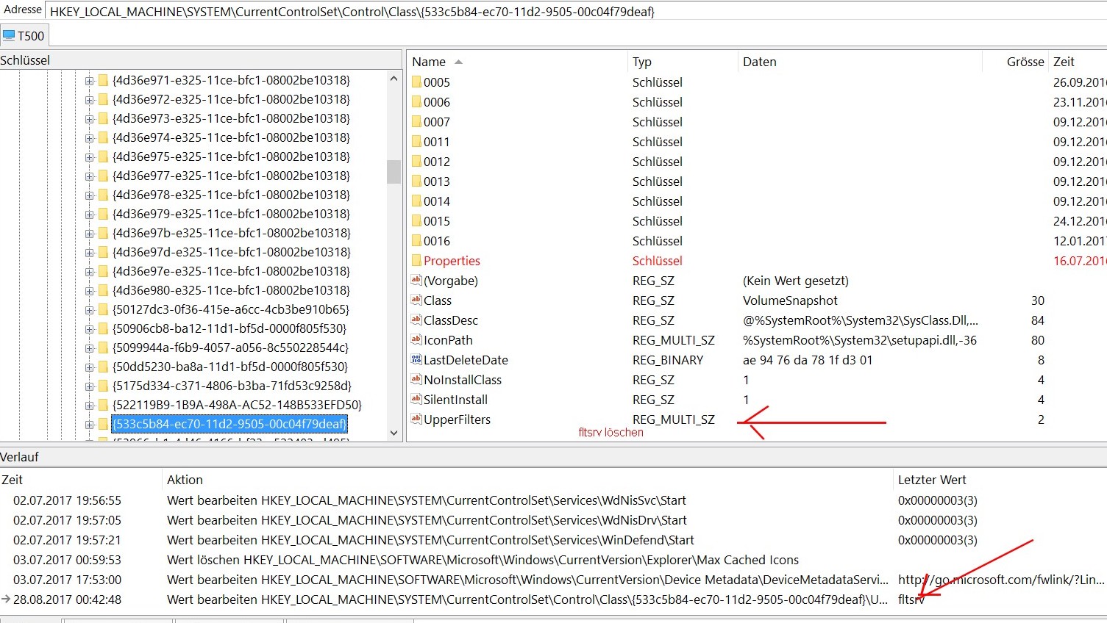Expand the selected {533c5b84-ec70-11d2-9505-00c04f79deaf} key
Screen dimensions: 1107x623
click(89, 424)
